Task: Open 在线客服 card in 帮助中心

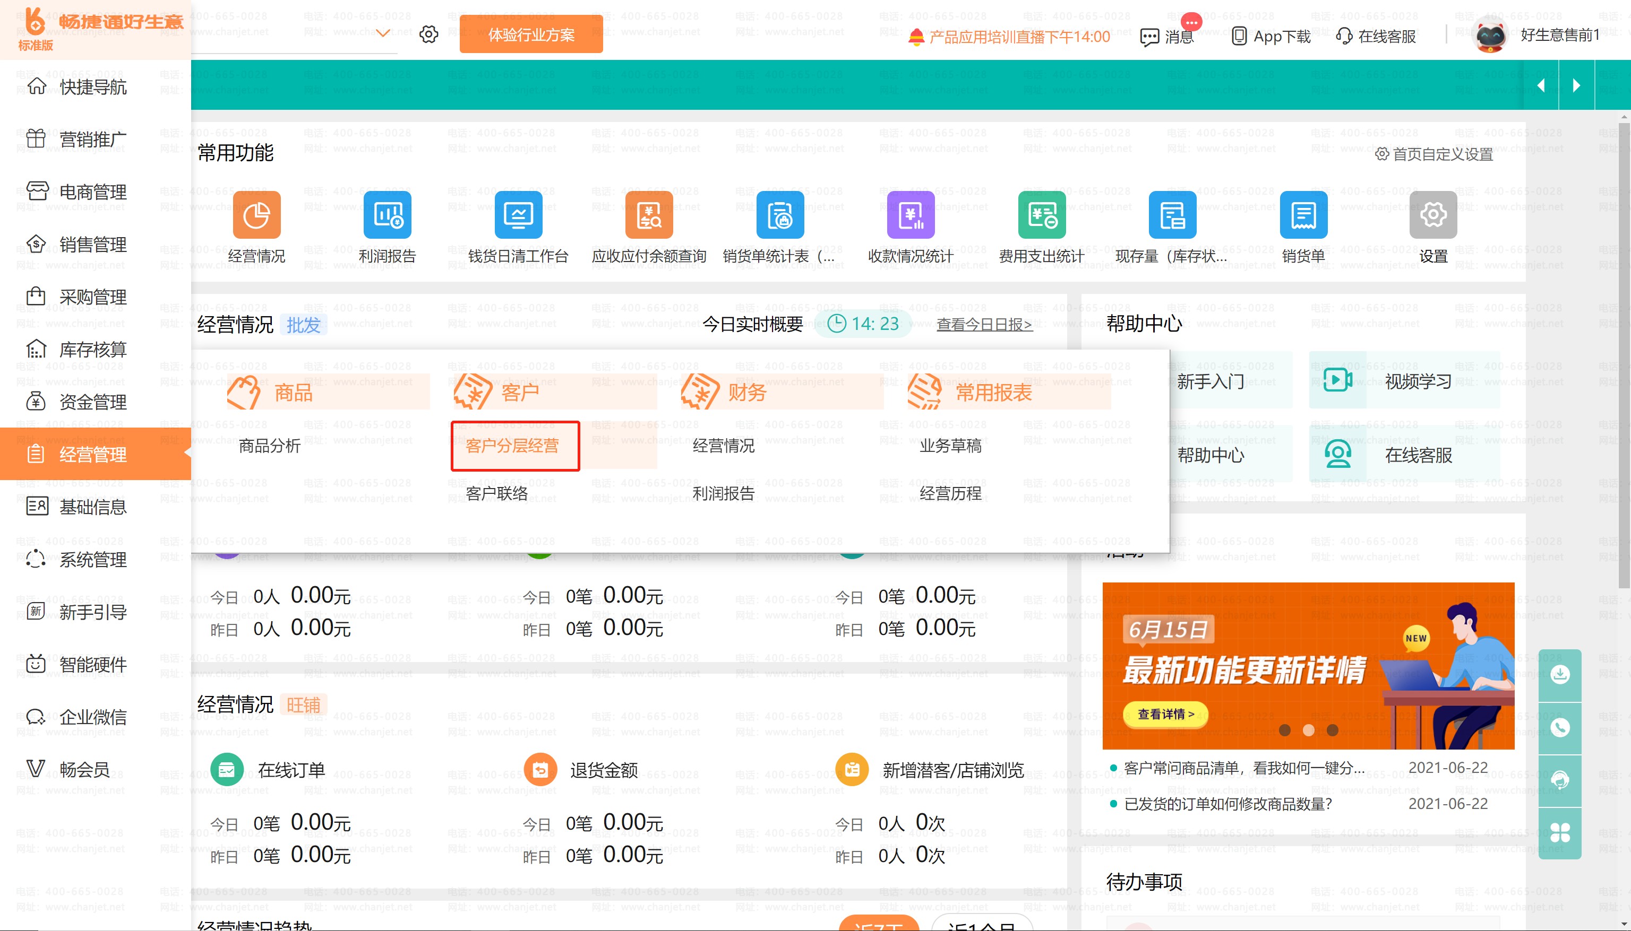Action: click(1404, 455)
